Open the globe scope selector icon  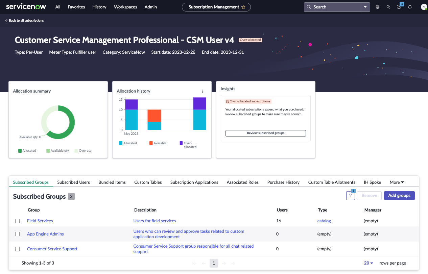378,7
